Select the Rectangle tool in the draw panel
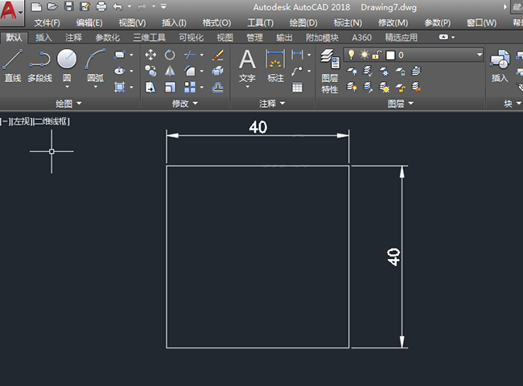 pyautogui.click(x=119, y=55)
